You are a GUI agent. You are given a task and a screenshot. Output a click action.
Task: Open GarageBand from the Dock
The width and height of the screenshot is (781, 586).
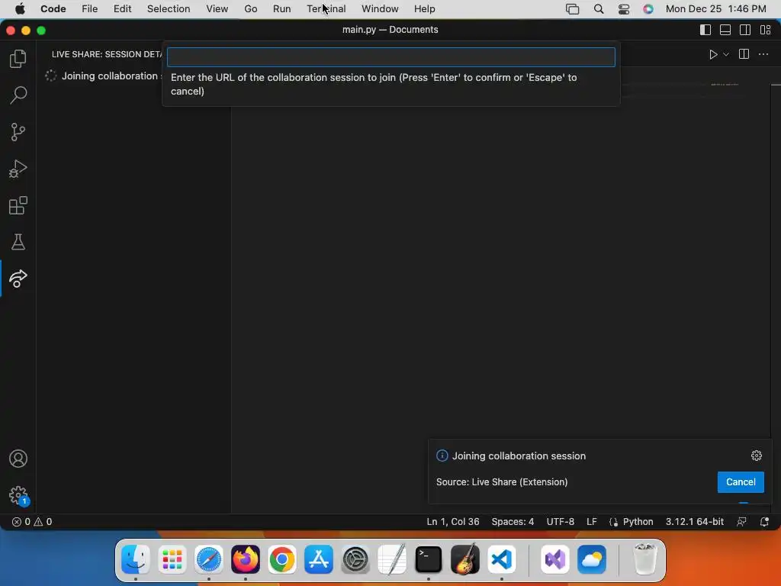(464, 559)
